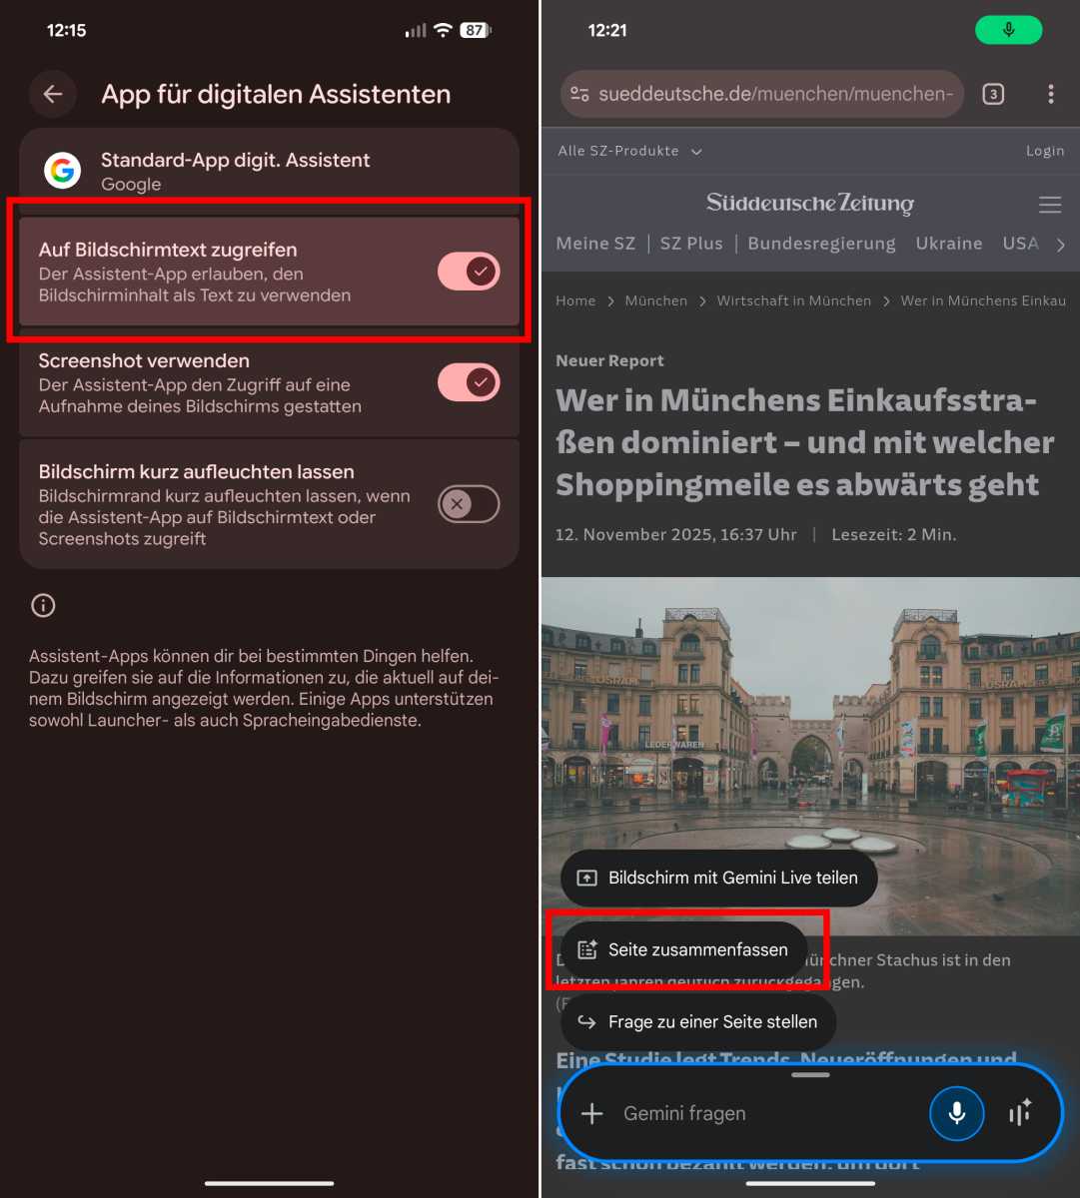Viewport: 1080px width, 1198px height.
Task: Tap the plus icon in Gemini bar
Action: [592, 1113]
